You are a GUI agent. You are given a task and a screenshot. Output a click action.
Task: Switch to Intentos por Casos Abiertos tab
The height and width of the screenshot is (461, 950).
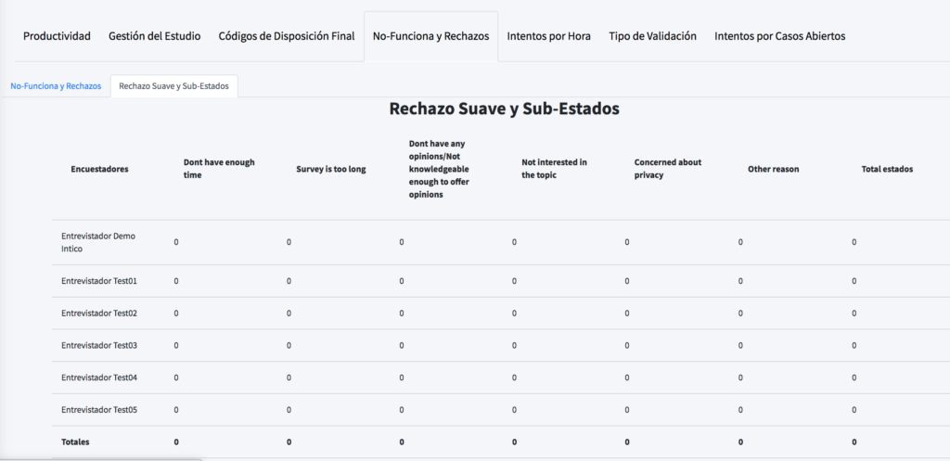tap(779, 36)
